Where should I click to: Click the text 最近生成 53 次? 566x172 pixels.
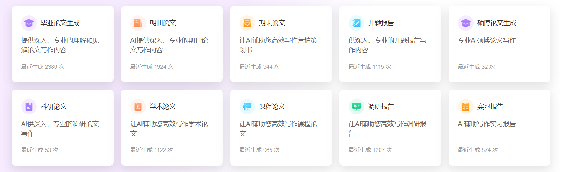pyautogui.click(x=40, y=150)
